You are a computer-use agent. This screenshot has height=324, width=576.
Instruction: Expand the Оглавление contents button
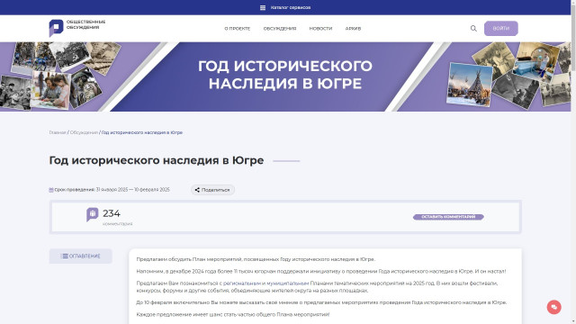(x=80, y=256)
